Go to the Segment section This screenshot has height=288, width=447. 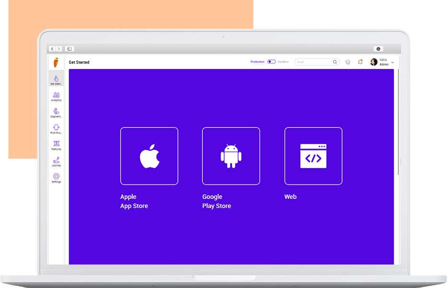click(x=56, y=113)
